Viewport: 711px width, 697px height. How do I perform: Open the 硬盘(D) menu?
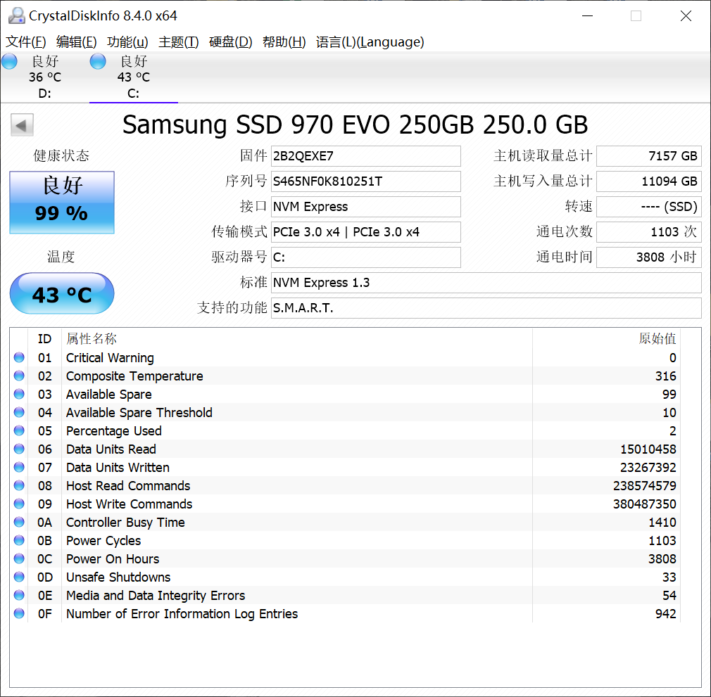pyautogui.click(x=230, y=42)
